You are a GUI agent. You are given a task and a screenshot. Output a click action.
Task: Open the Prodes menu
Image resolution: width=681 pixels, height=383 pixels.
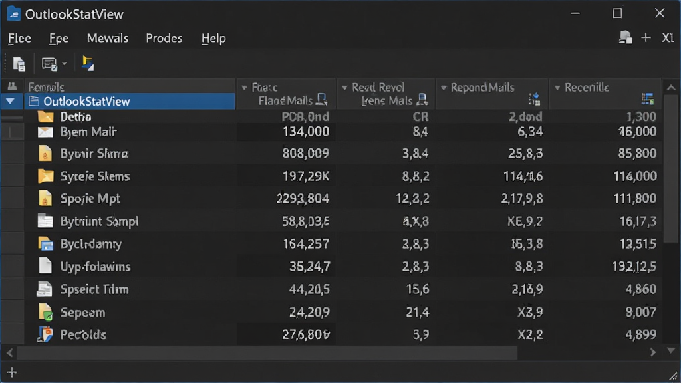tap(164, 38)
